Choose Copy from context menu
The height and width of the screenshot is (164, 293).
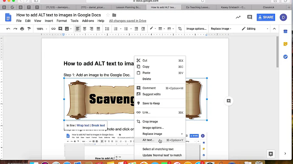pyautogui.click(x=160, y=67)
